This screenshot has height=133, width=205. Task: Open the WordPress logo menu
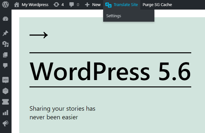(5, 4)
